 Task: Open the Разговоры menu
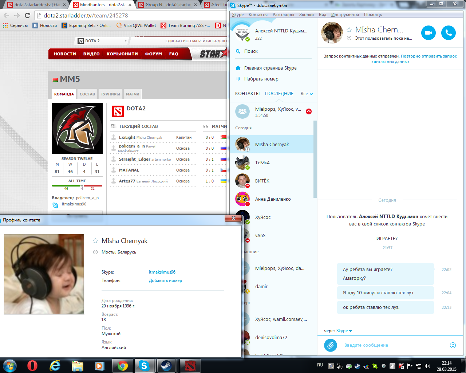coord(283,15)
